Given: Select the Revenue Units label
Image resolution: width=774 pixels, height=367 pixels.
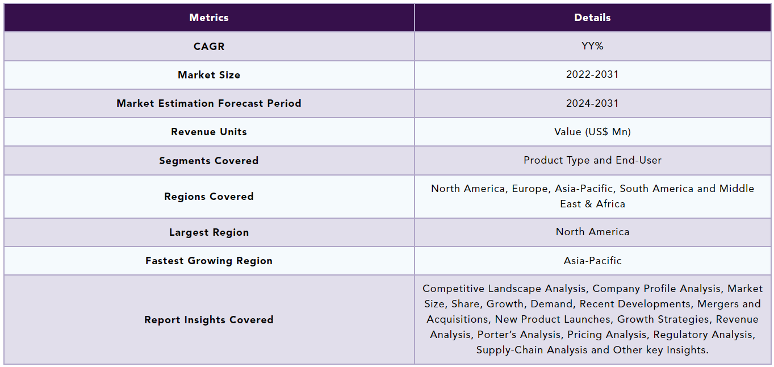Looking at the screenshot, I should tap(209, 132).
